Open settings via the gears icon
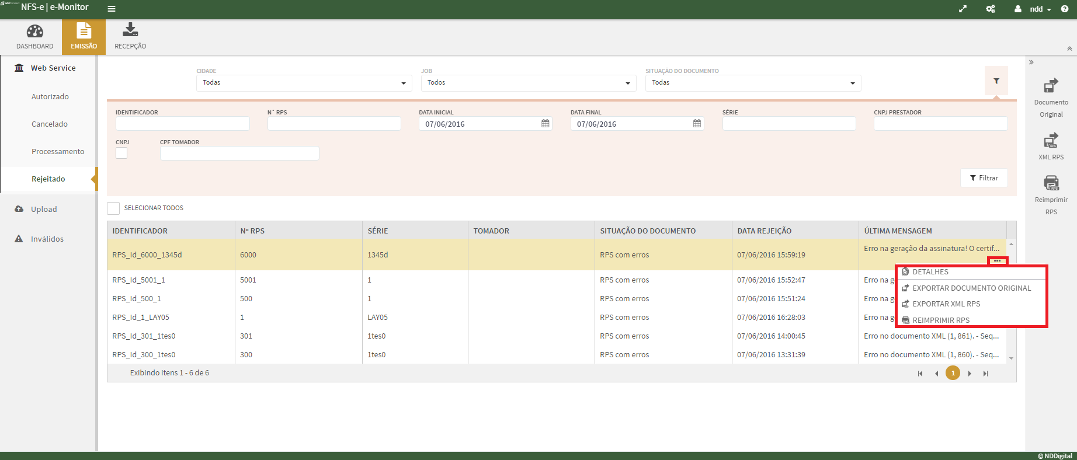The height and width of the screenshot is (460, 1077). click(x=991, y=9)
